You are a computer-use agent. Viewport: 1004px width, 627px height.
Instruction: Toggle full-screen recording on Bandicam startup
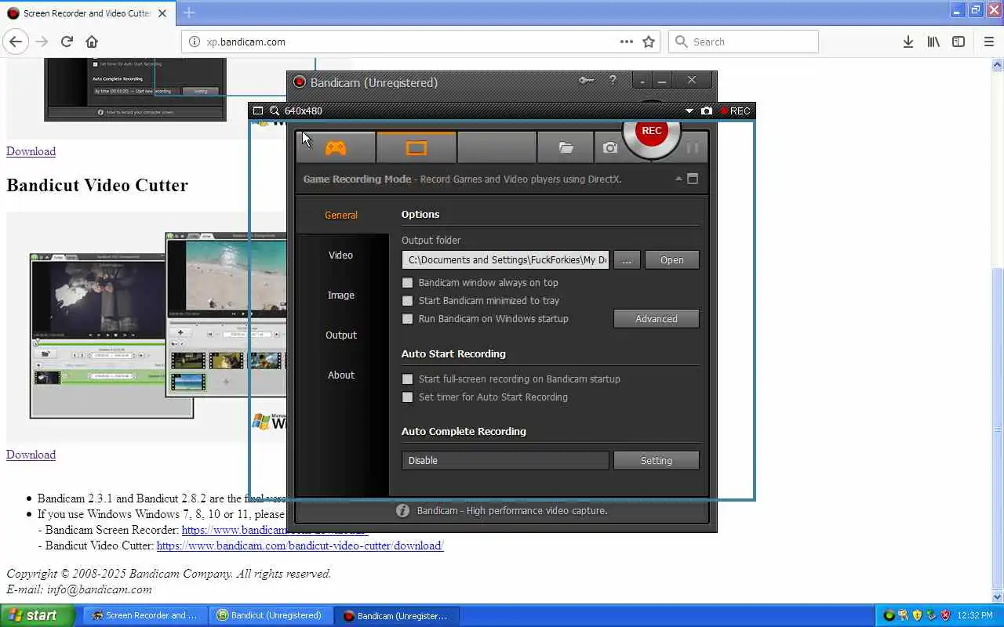[407, 379]
